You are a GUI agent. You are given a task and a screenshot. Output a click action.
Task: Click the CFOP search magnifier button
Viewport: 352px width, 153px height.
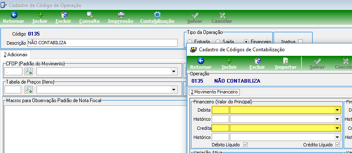29,72
